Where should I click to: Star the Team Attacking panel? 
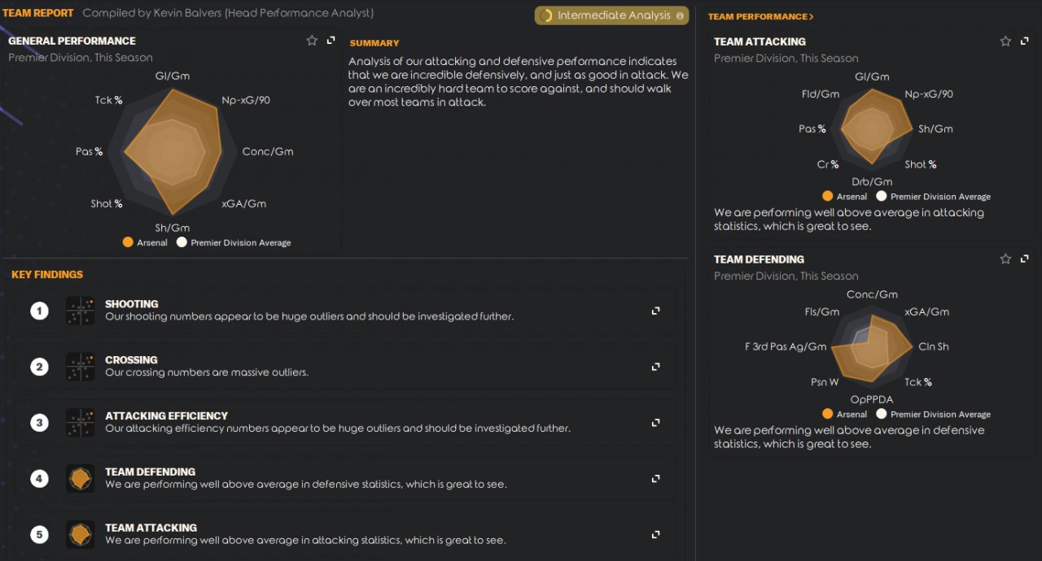coord(1005,41)
